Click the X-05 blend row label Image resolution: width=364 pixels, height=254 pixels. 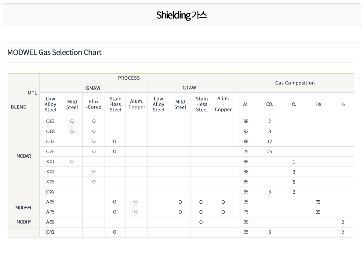click(50, 182)
